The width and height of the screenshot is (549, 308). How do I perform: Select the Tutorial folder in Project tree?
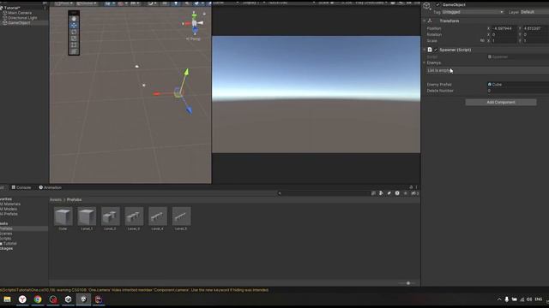click(x=9, y=243)
